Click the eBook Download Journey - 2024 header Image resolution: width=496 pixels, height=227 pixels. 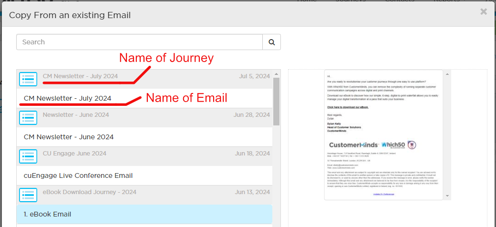(145, 195)
